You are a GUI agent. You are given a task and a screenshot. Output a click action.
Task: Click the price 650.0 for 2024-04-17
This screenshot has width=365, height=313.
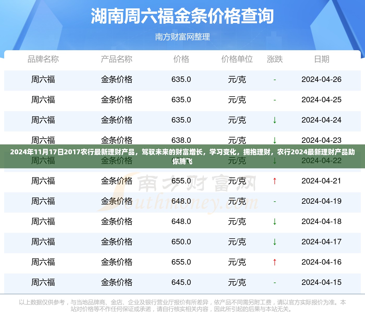pyautogui.click(x=181, y=242)
